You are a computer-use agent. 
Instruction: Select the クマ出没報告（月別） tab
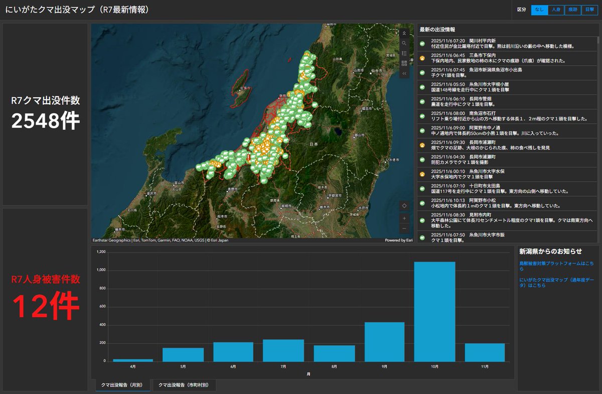tap(122, 385)
